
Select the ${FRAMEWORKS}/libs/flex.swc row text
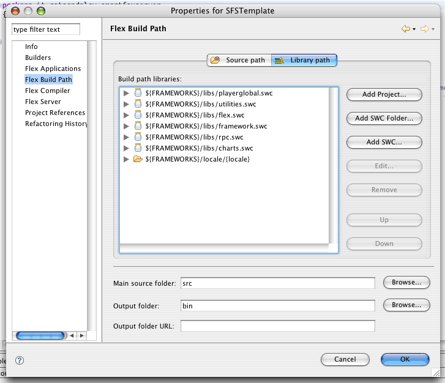195,115
